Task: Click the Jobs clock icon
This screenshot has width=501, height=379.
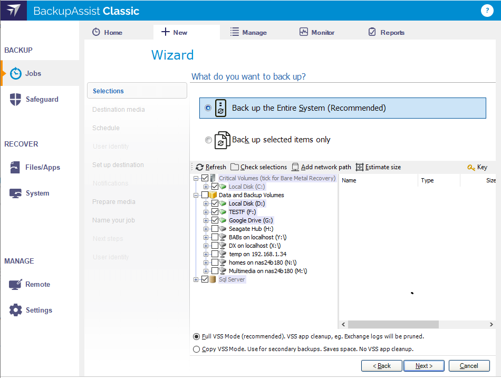Action: [x=16, y=73]
